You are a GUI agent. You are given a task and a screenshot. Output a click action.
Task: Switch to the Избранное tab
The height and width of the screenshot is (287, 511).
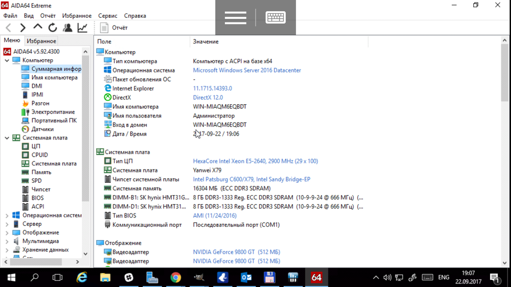41,41
